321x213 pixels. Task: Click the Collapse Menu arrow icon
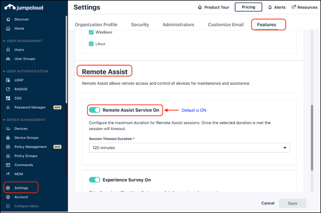(8, 206)
